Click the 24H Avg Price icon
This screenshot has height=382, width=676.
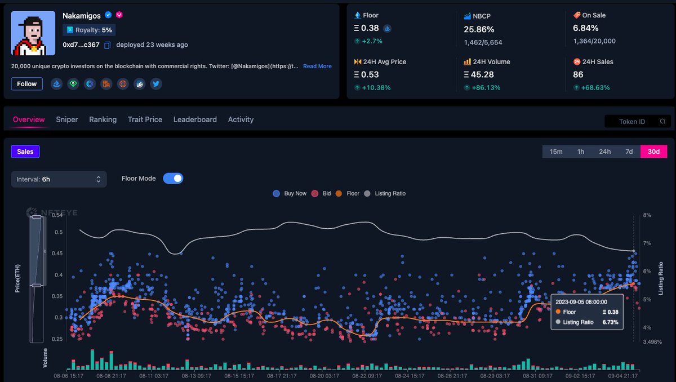[x=357, y=61]
